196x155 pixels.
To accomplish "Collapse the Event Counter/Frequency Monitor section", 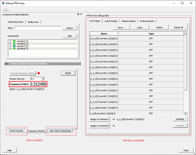I will tap(7, 64).
